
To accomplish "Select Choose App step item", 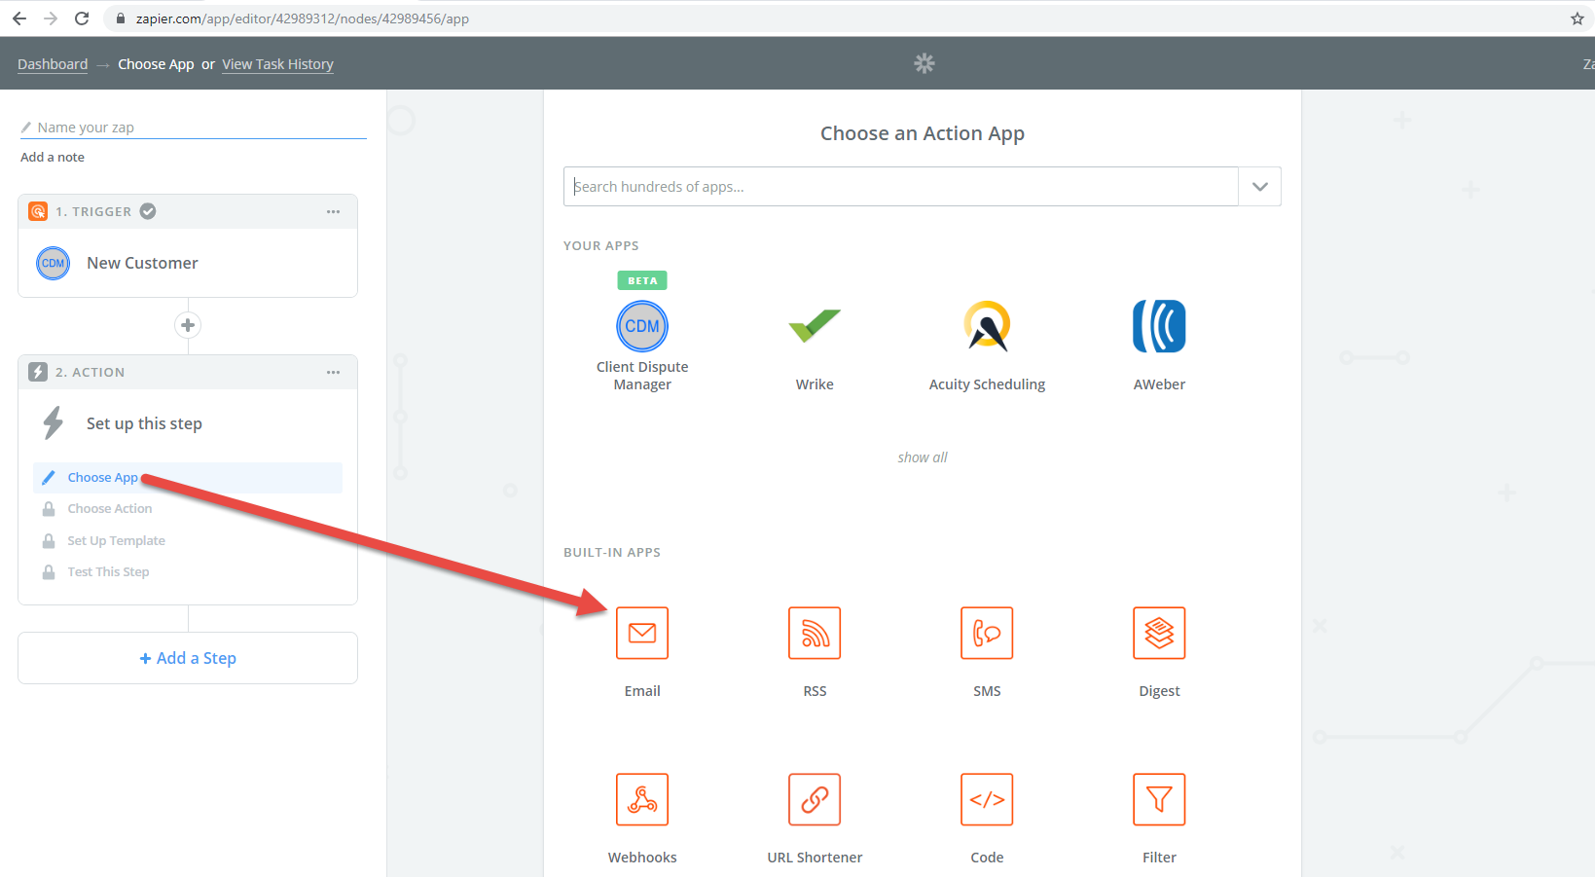I will point(188,478).
